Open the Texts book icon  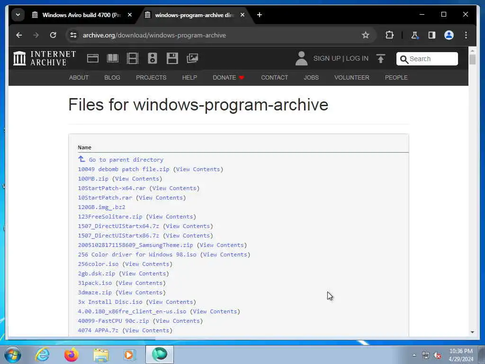click(113, 58)
